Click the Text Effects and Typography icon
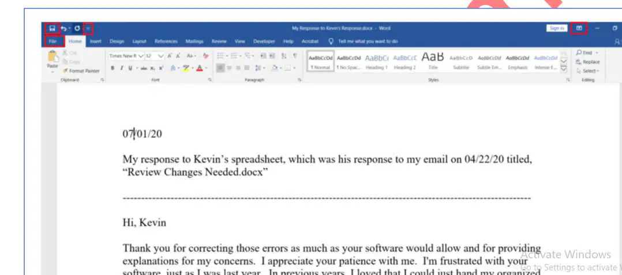The image size is (622, 275). [x=173, y=68]
